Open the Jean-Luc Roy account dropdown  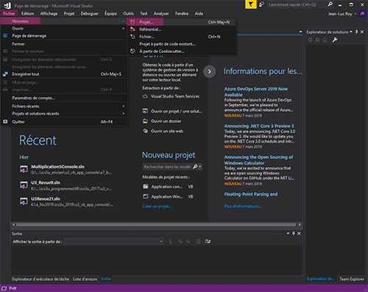[x=342, y=14]
